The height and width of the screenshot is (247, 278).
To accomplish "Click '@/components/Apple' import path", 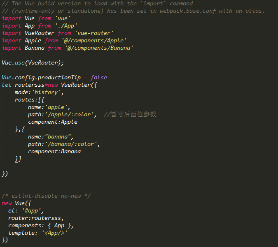I will coord(94,41).
